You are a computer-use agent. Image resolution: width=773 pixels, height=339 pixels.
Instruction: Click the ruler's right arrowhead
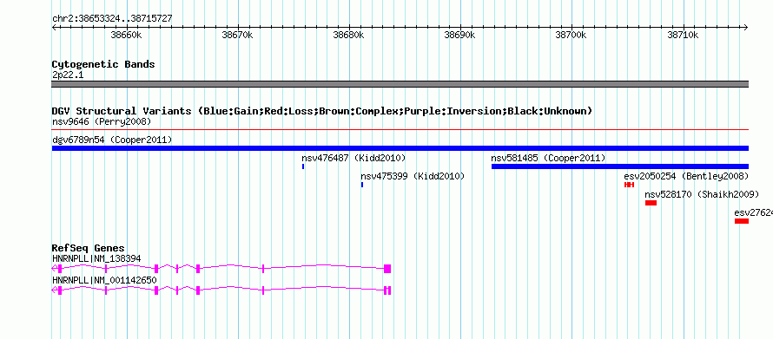746,28
